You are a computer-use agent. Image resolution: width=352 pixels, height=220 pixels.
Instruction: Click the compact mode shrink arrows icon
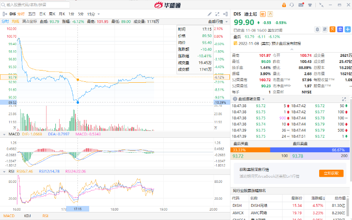[321, 5]
